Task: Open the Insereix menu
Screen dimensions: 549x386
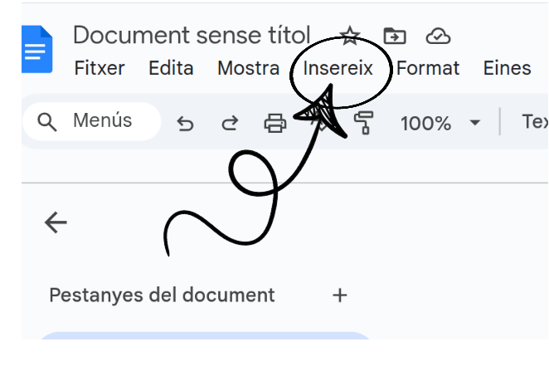Action: point(338,68)
